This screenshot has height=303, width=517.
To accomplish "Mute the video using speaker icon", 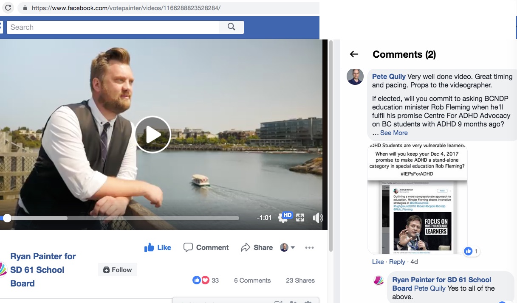I will tap(317, 218).
